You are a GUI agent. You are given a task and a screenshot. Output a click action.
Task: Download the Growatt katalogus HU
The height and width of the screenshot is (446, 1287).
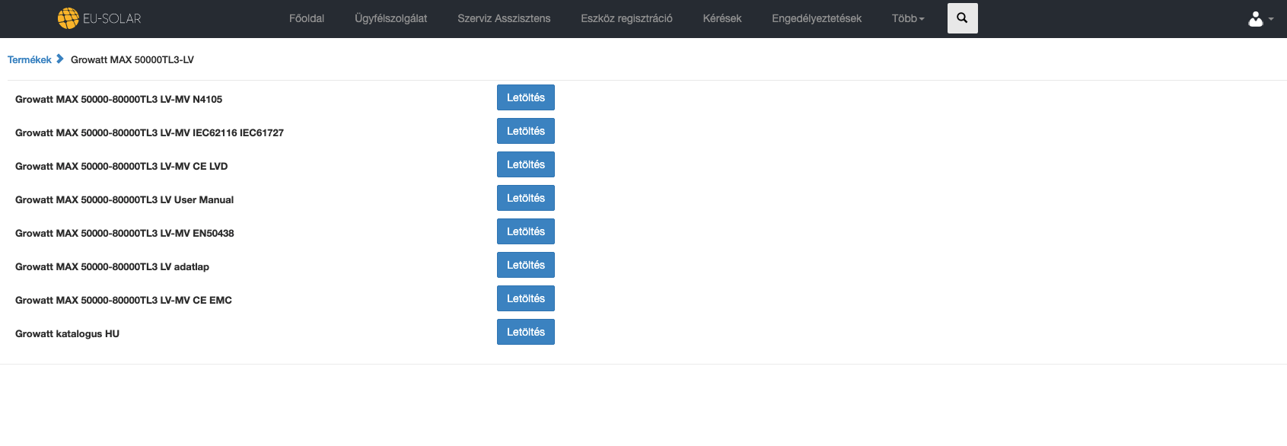(525, 332)
